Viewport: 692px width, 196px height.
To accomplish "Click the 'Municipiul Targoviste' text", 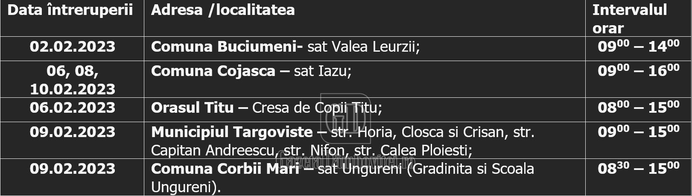I will click(x=232, y=132).
